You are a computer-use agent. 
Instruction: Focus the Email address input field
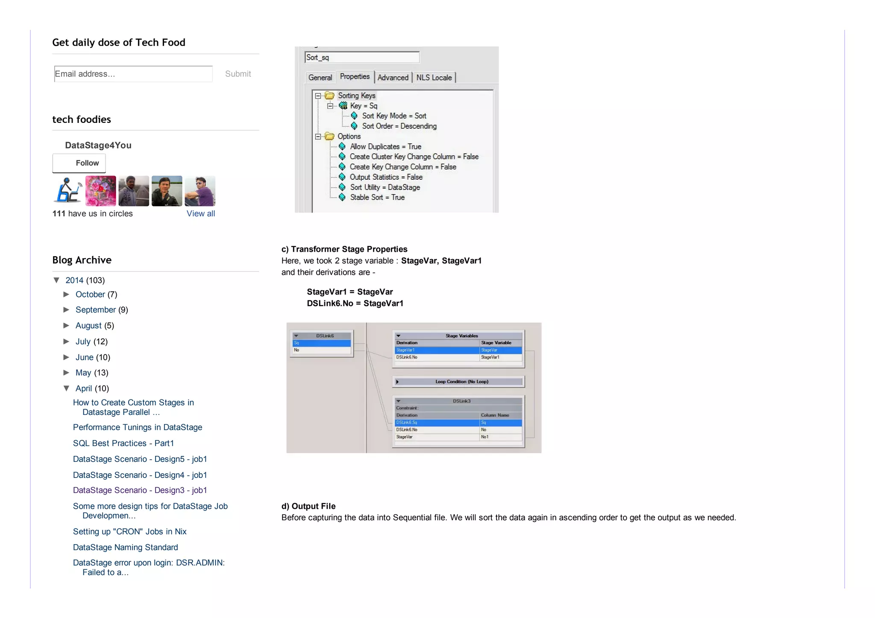click(133, 74)
